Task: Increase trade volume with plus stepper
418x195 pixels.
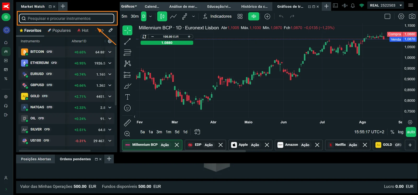Action: pyautogui.click(x=189, y=36)
